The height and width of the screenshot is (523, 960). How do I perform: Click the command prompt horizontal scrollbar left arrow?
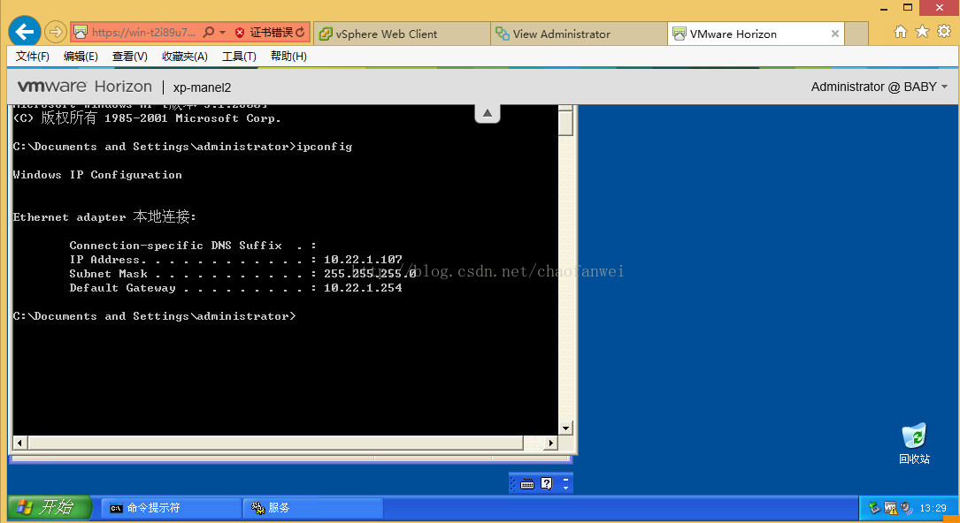19,443
